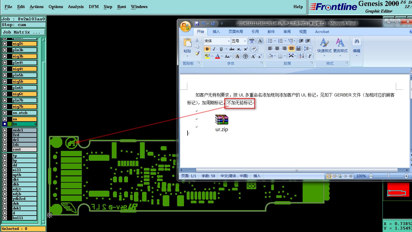The height and width of the screenshot is (232, 412).
Task: Expand the Paragraph group dialog launcher
Action: (x=312, y=63)
